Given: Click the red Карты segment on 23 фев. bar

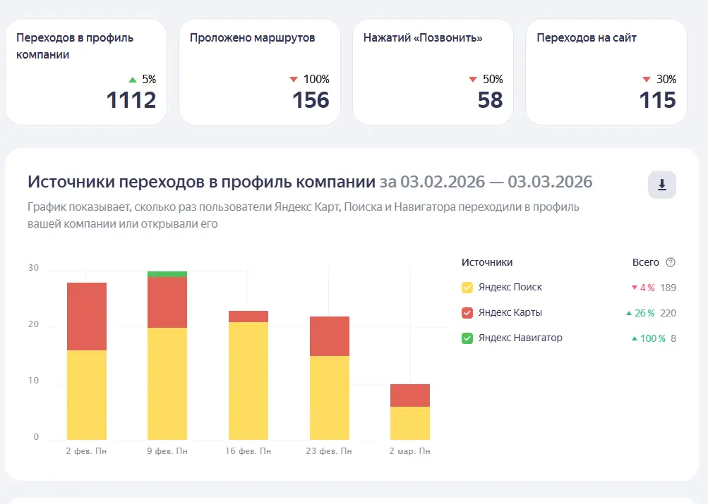Looking at the screenshot, I should 330,336.
